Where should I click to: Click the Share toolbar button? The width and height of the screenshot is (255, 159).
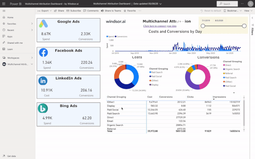[59, 11]
